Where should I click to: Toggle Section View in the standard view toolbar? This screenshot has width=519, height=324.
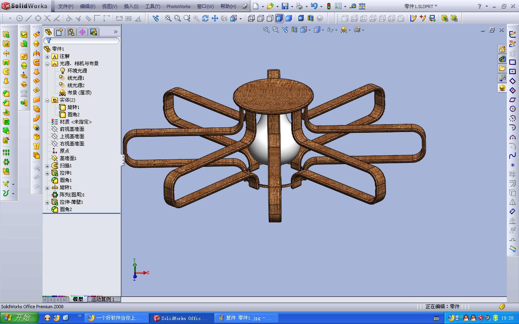(x=311, y=18)
